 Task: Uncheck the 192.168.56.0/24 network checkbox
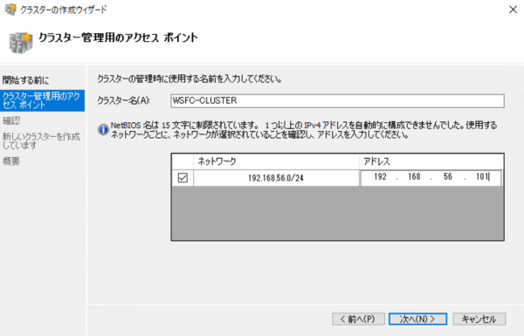[x=183, y=178]
